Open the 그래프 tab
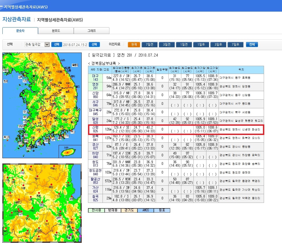This screenshot has height=243, width=282. [91, 31]
